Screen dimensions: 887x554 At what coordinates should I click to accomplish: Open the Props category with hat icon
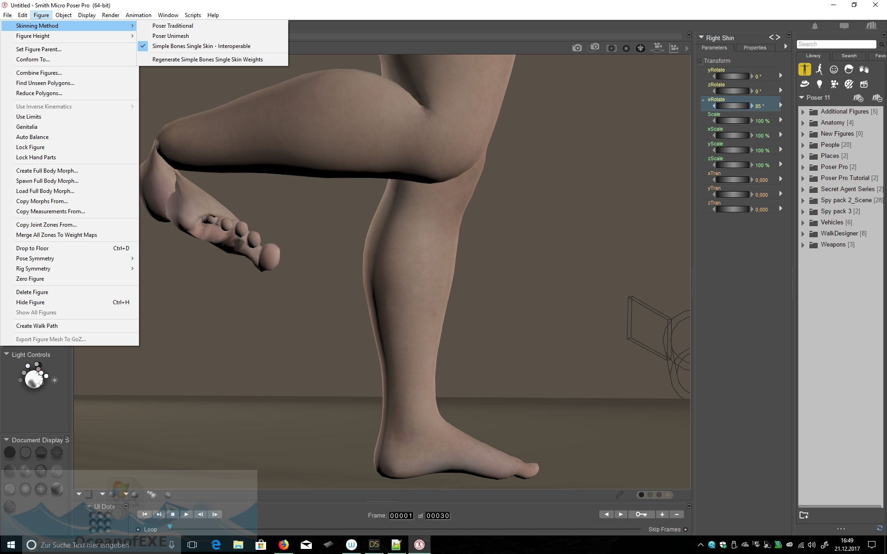(804, 84)
